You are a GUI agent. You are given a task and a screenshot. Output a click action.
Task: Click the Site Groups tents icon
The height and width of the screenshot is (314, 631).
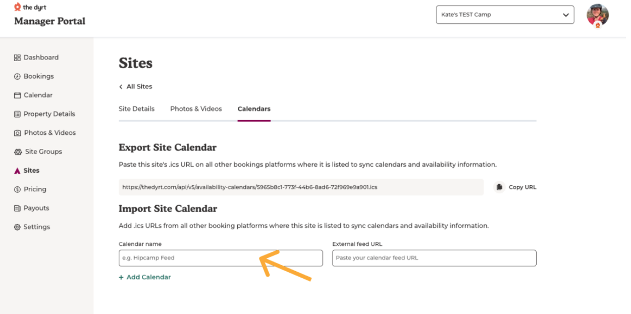pos(17,152)
